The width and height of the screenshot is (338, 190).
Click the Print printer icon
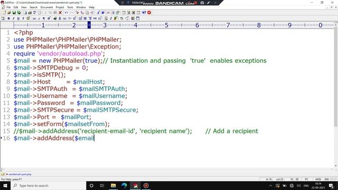pos(30,13)
